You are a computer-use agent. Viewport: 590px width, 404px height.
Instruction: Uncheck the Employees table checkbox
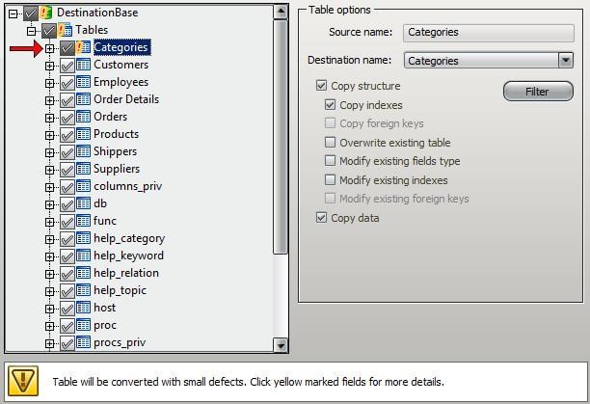pyautogui.click(x=67, y=83)
